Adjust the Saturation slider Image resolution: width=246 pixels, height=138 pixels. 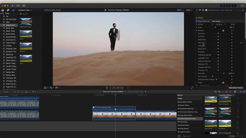point(218,43)
